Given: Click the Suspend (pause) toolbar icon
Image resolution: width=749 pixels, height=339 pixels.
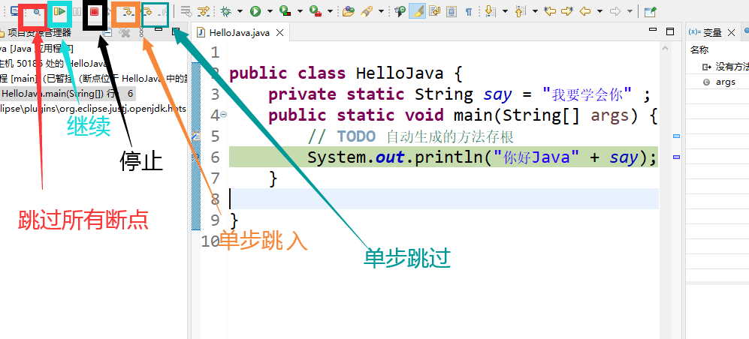Looking at the screenshot, I should pos(77,11).
